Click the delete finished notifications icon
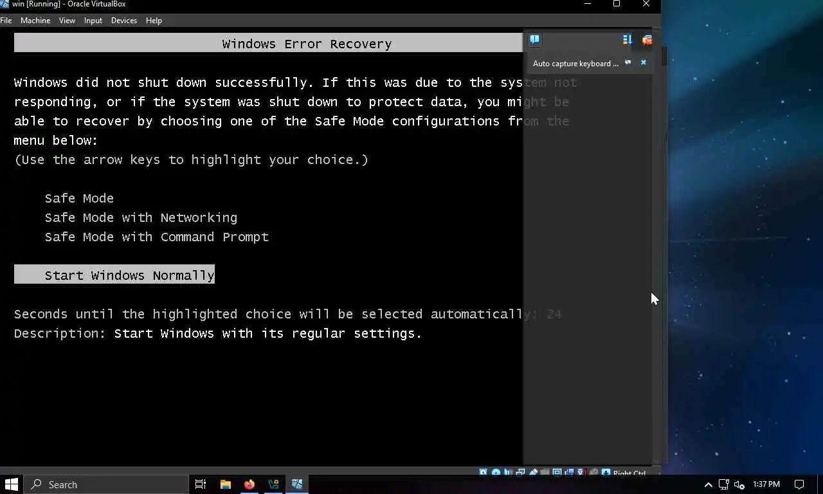This screenshot has height=494, width=823. 647,40
